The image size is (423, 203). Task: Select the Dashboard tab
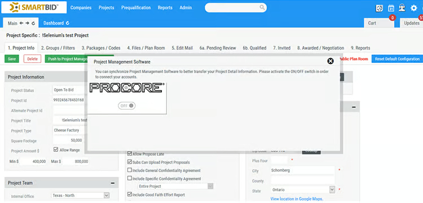[x=54, y=23]
